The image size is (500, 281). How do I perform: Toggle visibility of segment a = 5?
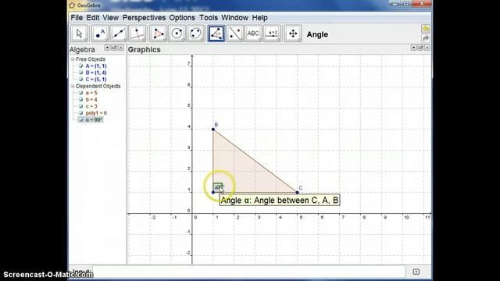80,93
